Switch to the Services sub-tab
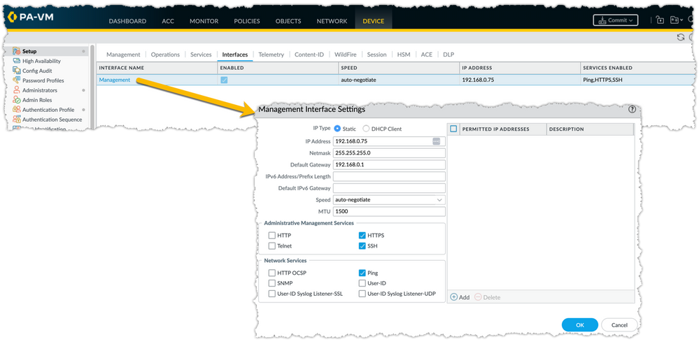 click(201, 55)
